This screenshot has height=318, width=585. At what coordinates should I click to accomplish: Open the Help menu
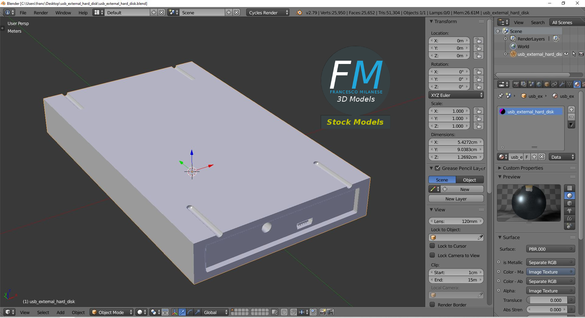click(x=83, y=13)
